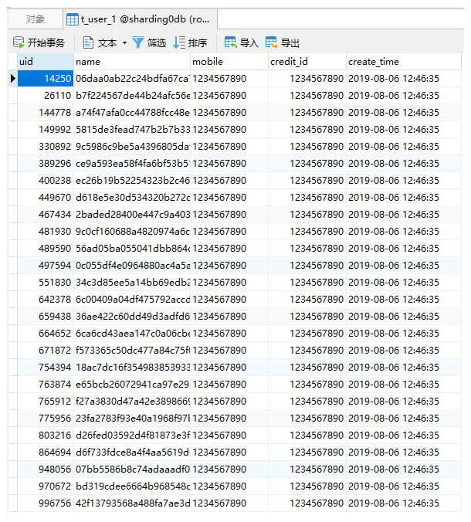Click the Sort (排序) icon
The image size is (471, 522).
click(x=179, y=42)
